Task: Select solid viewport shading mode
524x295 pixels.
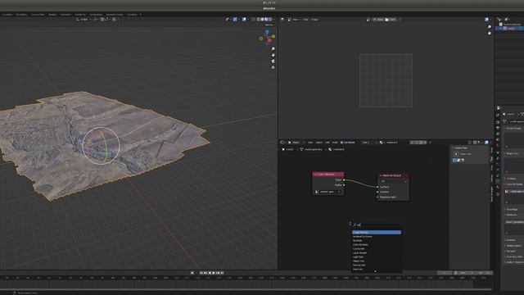Action: coord(262,20)
